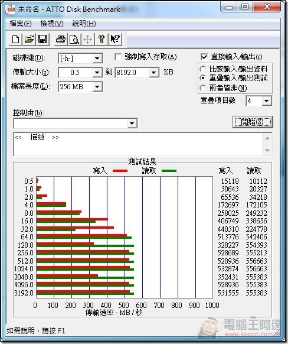Image resolution: width=288 pixels, height=344 pixels.
Task: Click the write value 352431
Action: pyautogui.click(x=228, y=277)
